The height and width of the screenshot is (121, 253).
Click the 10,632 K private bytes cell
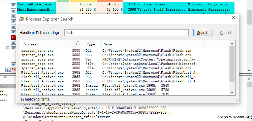pyautogui.click(x=88, y=4)
